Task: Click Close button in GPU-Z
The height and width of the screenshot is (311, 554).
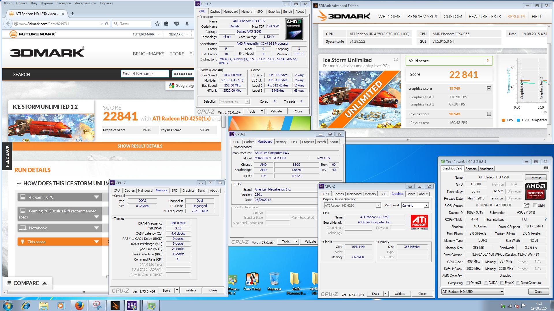Action: tap(538, 291)
